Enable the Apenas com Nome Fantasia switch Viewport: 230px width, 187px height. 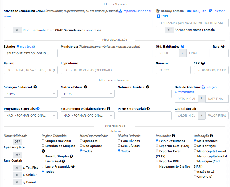pyautogui.click(x=164, y=30)
